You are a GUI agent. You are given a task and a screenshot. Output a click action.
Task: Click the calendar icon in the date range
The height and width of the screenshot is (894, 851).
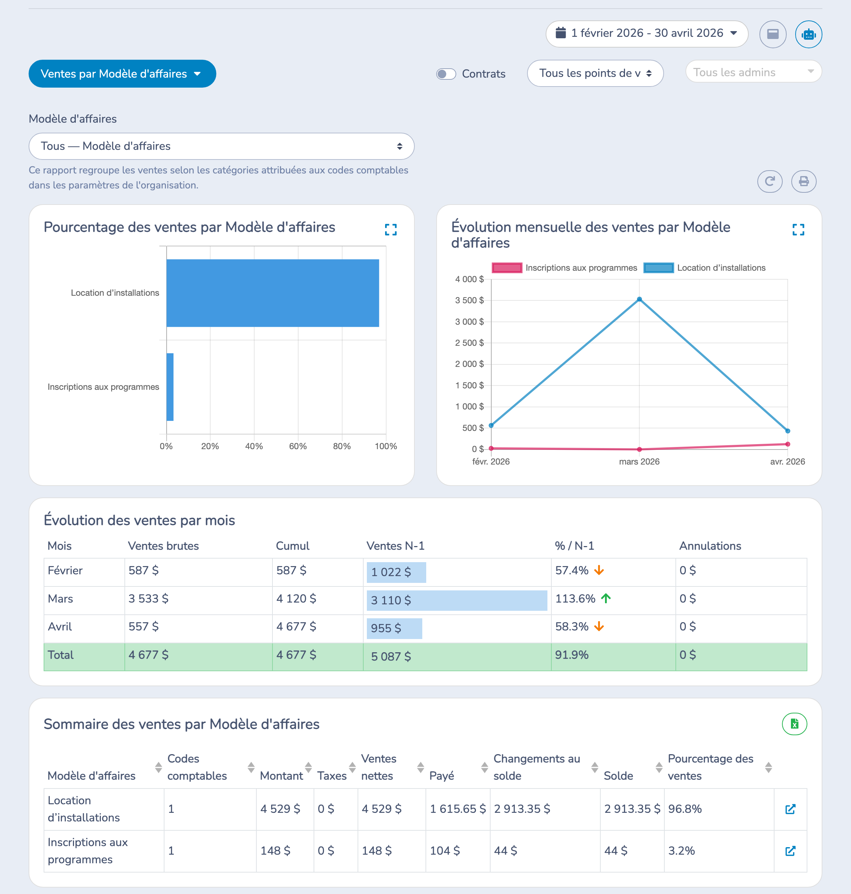(x=561, y=33)
